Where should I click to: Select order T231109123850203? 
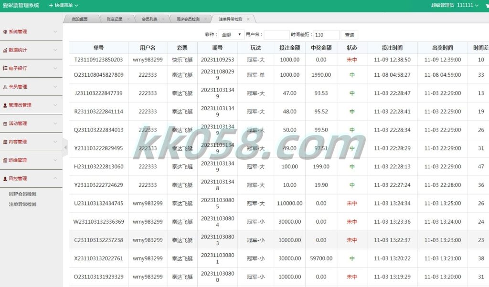tap(98, 60)
